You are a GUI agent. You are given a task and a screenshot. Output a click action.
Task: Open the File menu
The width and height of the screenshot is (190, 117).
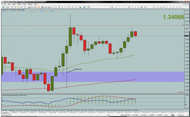(x=5, y=4)
